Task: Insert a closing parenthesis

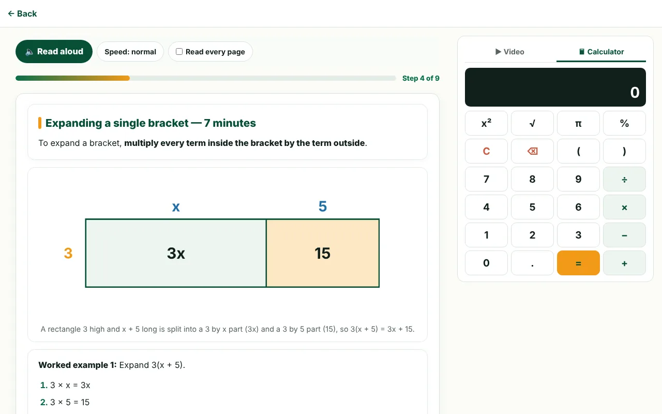Action: [624, 151]
